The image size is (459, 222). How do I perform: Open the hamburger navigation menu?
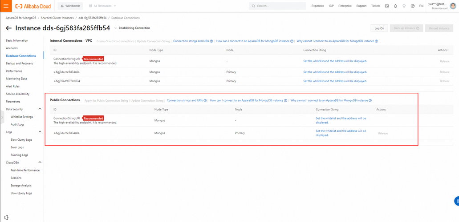[x=6, y=6]
